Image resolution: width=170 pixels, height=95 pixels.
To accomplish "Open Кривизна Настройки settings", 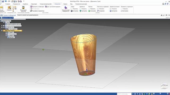I will (x=83, y=11).
